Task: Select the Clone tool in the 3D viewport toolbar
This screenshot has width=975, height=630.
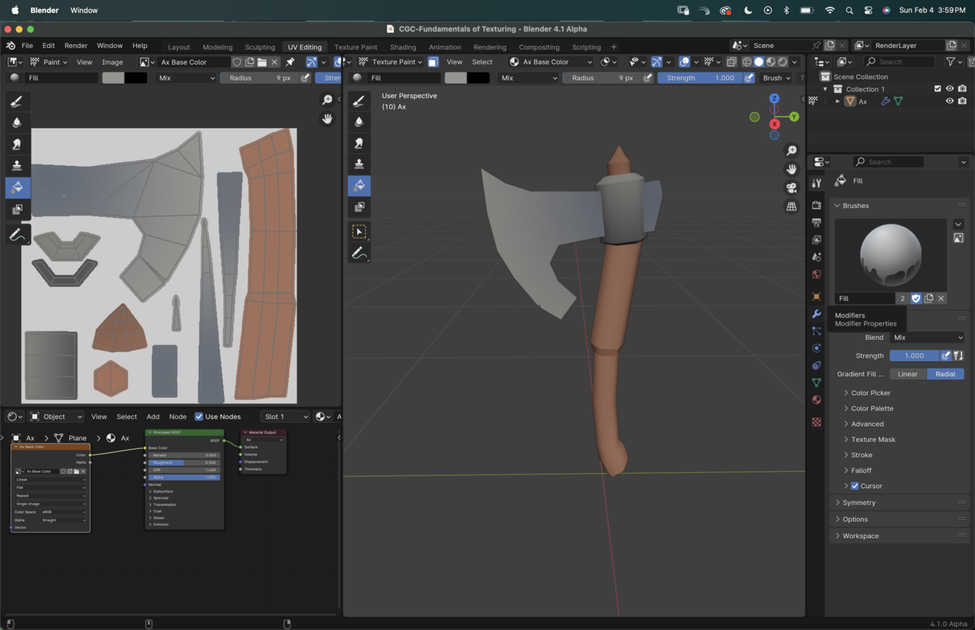Action: click(360, 164)
